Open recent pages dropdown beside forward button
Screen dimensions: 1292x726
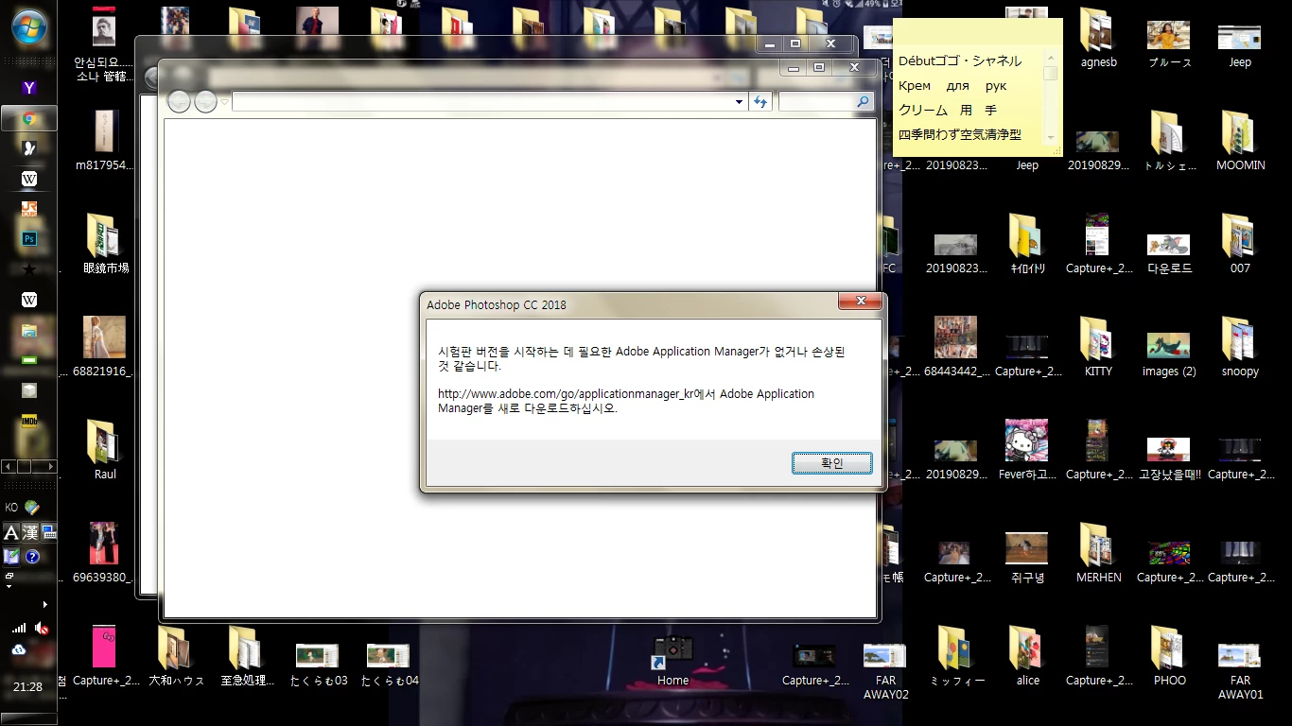pyautogui.click(x=225, y=102)
